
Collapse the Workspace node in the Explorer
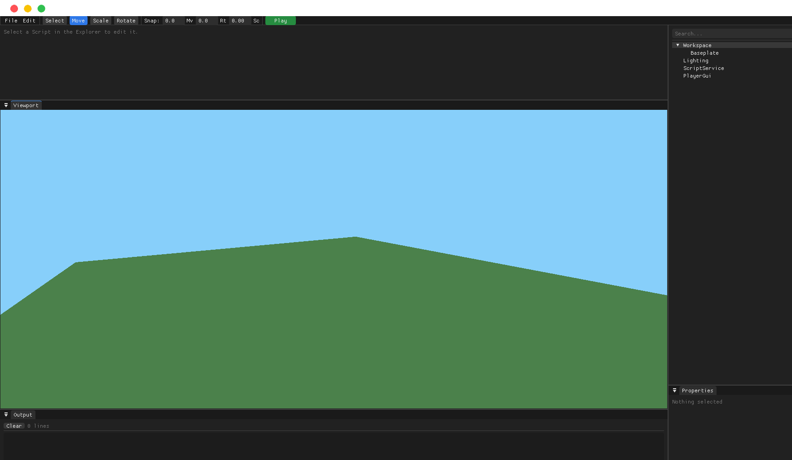[x=678, y=45]
